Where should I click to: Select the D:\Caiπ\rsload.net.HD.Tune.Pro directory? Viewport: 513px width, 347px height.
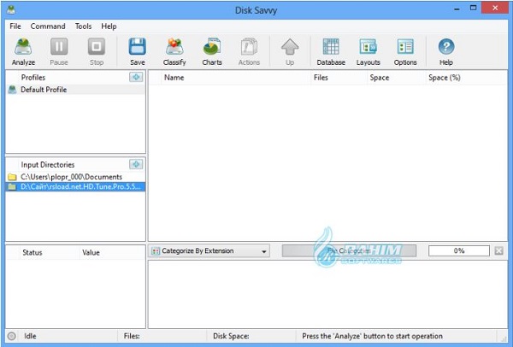tap(75, 186)
